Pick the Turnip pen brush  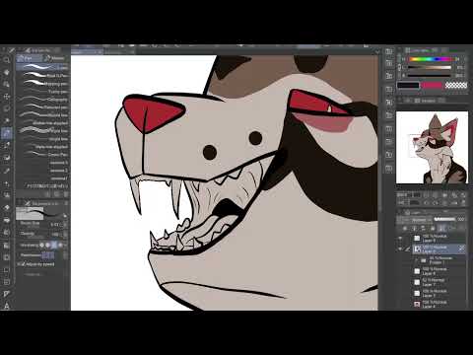pos(42,92)
